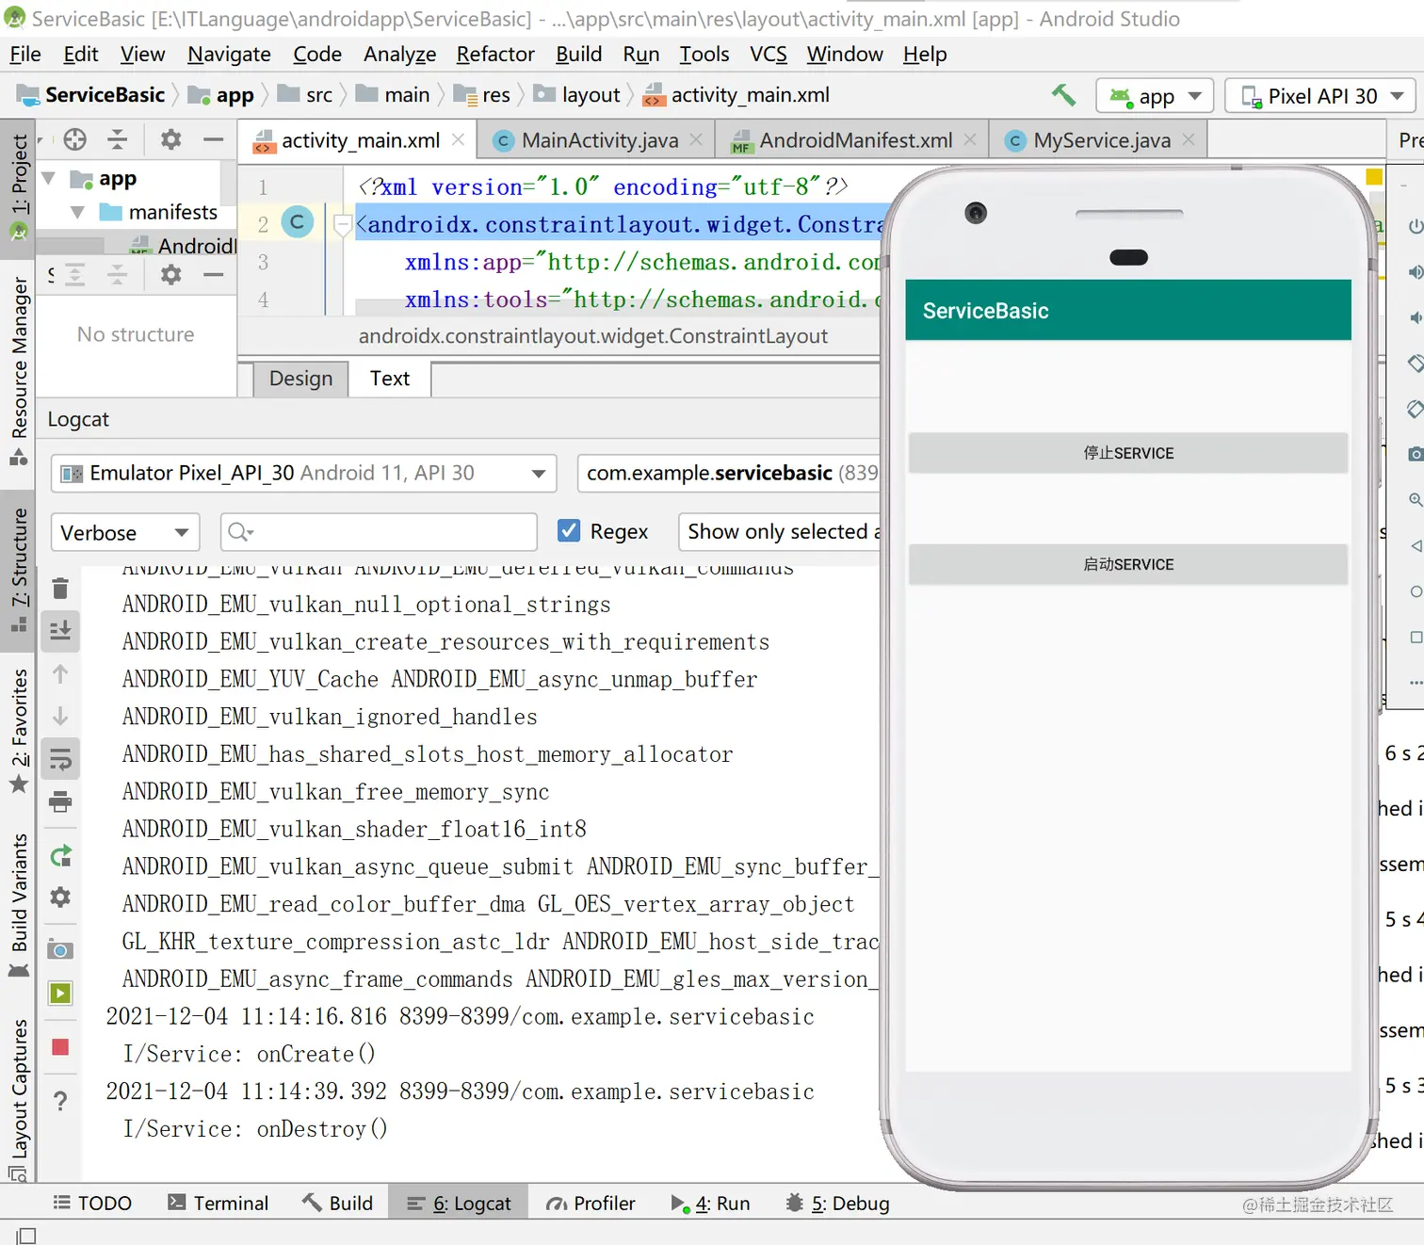Open the File menu
1424x1245 pixels.
(25, 54)
